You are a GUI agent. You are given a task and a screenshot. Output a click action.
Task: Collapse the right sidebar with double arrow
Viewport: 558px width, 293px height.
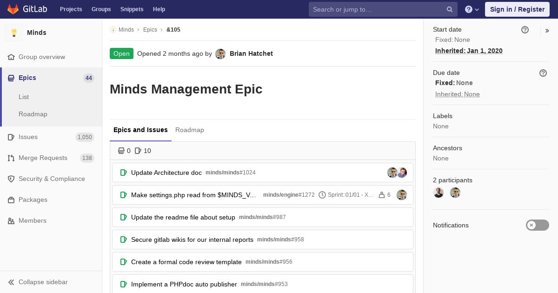547,31
